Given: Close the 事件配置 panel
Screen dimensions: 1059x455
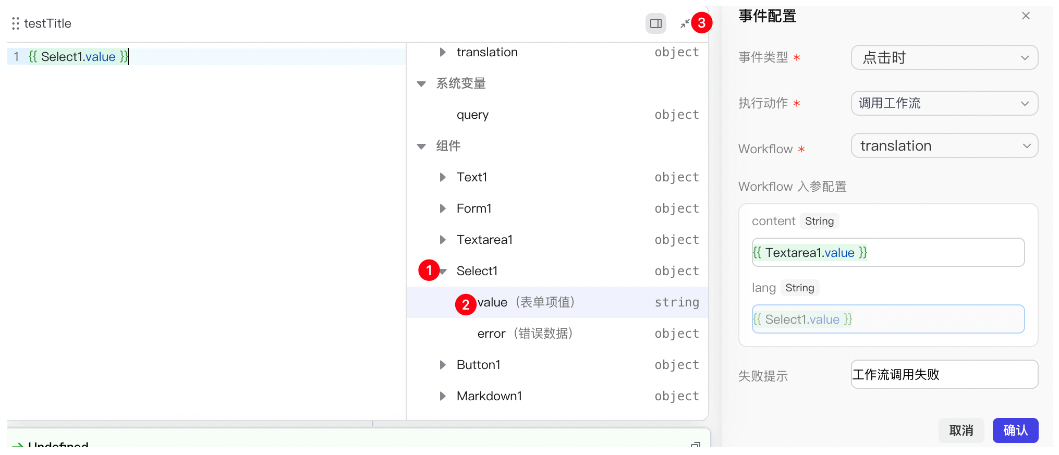Looking at the screenshot, I should pyautogui.click(x=1026, y=16).
